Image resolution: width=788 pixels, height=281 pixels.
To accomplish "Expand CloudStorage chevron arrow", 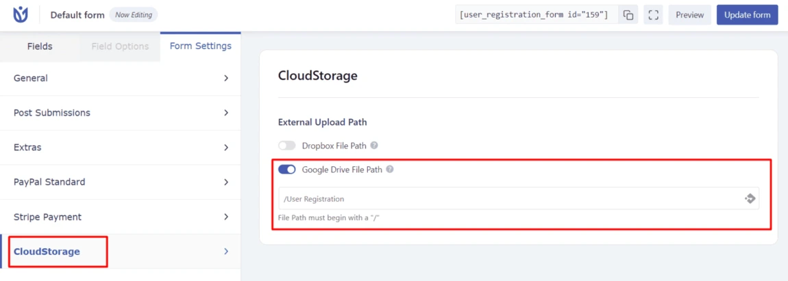I will pyautogui.click(x=226, y=252).
